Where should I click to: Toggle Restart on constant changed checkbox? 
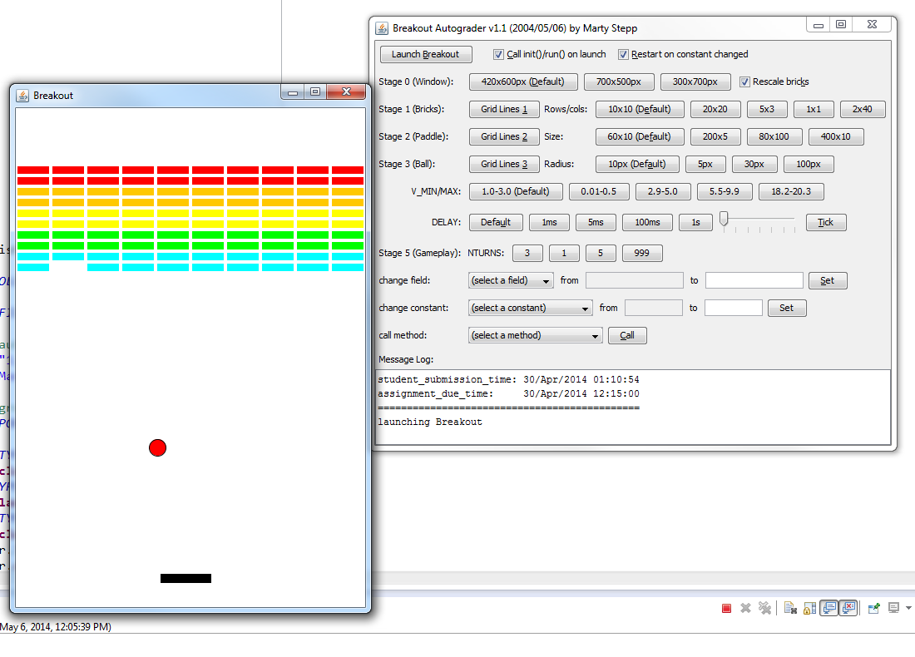point(623,55)
